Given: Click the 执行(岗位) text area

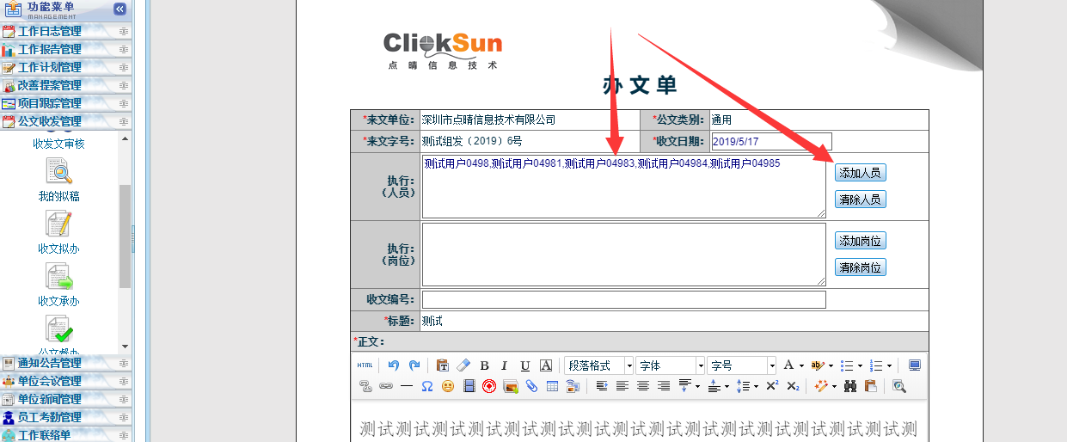Looking at the screenshot, I should click(x=623, y=255).
